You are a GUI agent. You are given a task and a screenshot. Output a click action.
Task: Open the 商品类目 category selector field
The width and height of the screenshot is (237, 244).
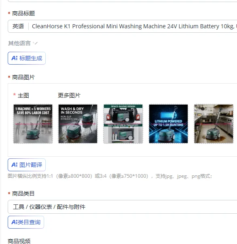tap(123, 207)
